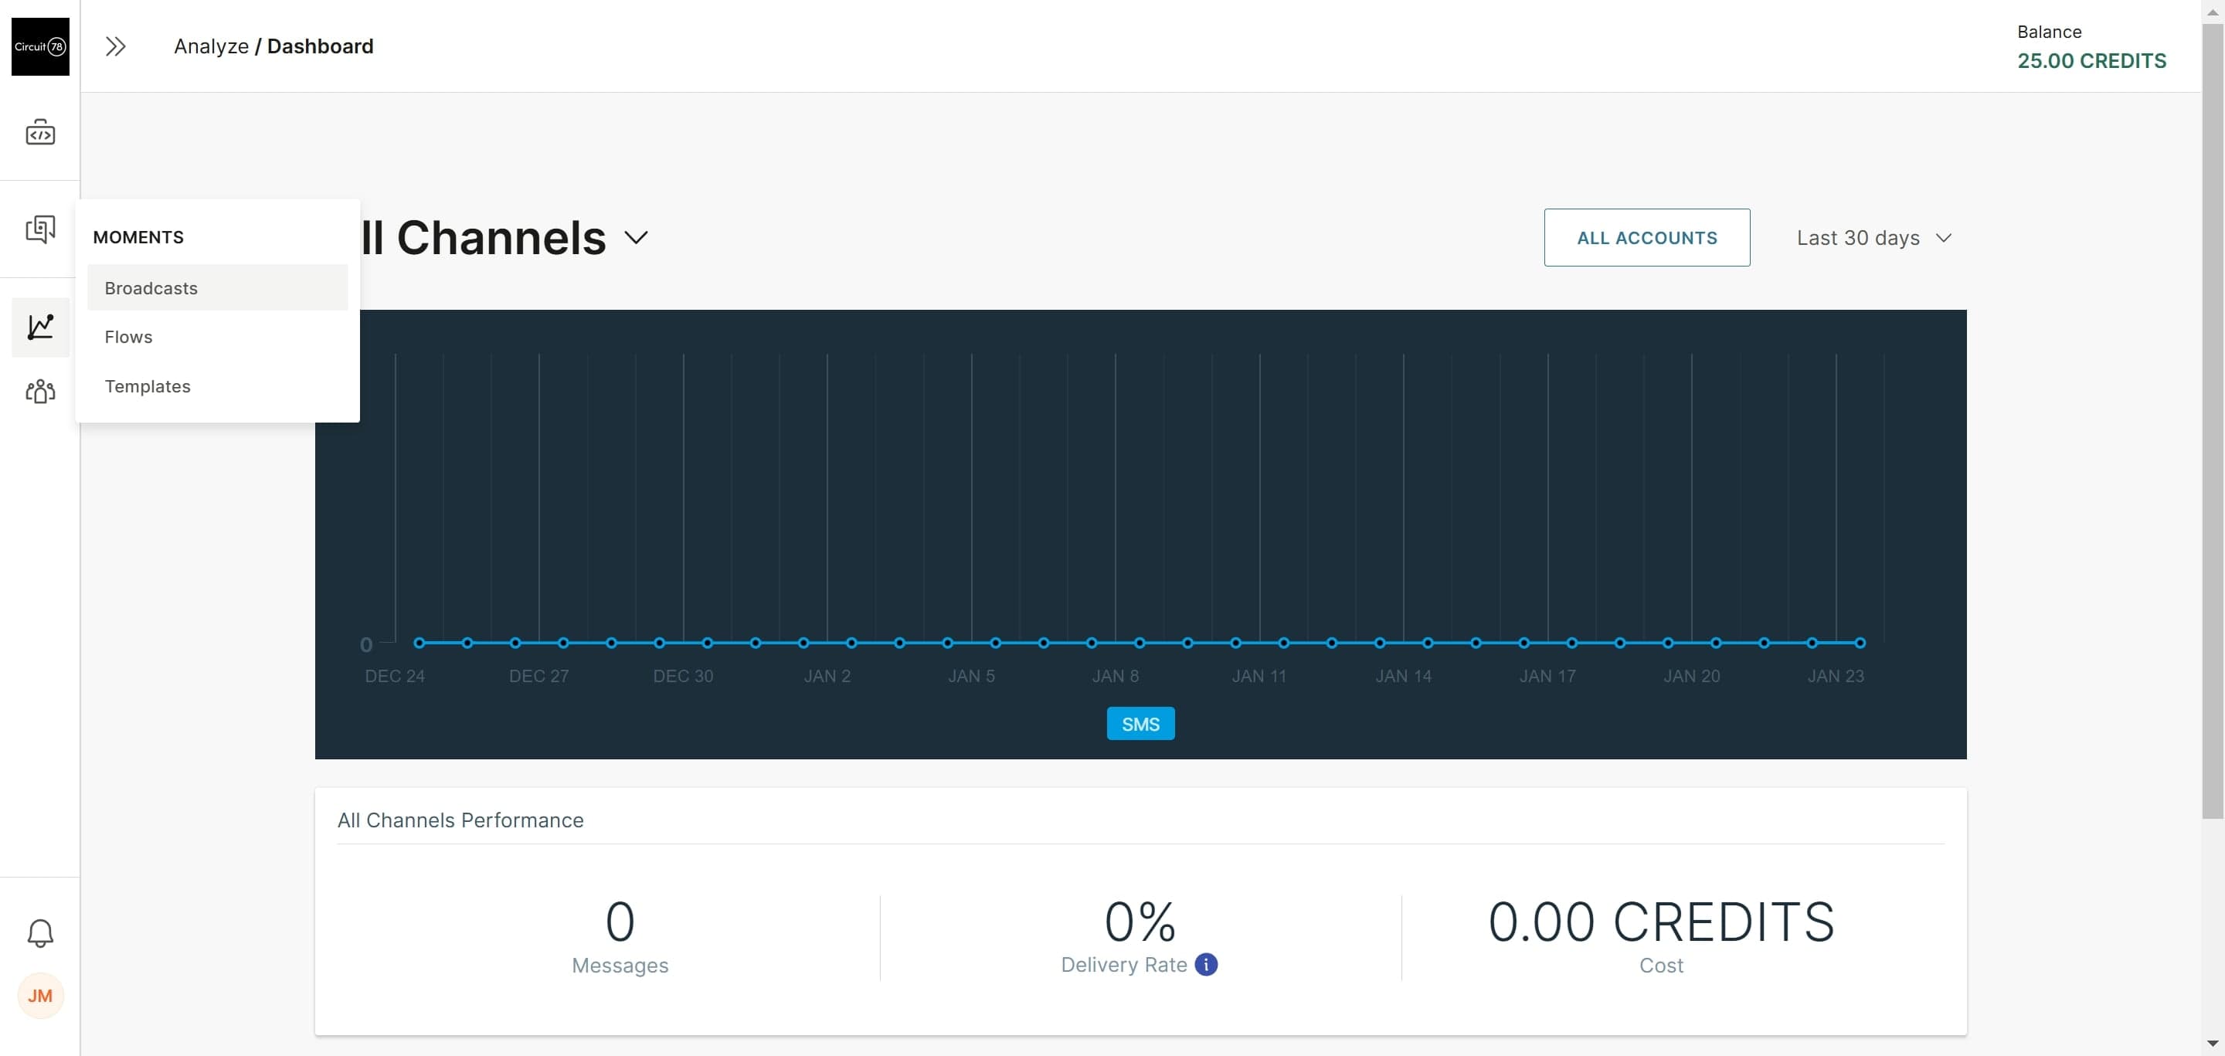2225x1056 pixels.
Task: Click the JAN 8 axis label
Action: 1115,676
